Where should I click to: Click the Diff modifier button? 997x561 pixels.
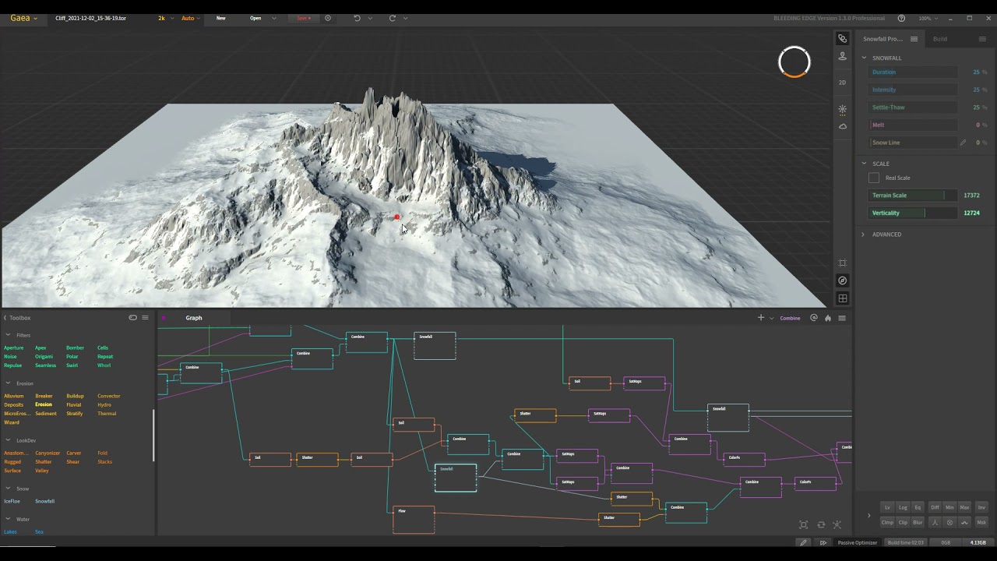pos(935,507)
